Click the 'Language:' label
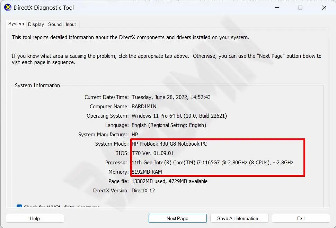This screenshot has width=336, height=228. pos(117,125)
